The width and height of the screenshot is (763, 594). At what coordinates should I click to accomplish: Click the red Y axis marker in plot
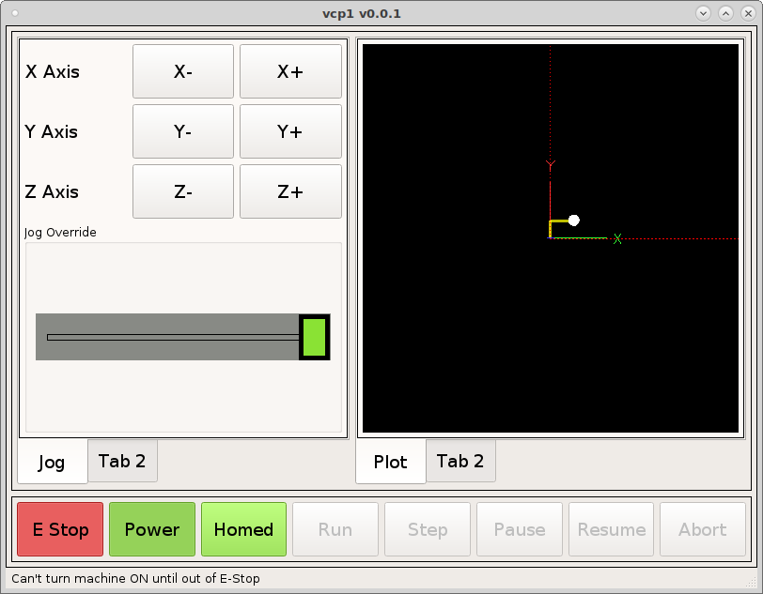tap(551, 164)
